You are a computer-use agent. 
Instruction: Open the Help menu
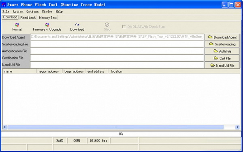pyautogui.click(x=59, y=12)
